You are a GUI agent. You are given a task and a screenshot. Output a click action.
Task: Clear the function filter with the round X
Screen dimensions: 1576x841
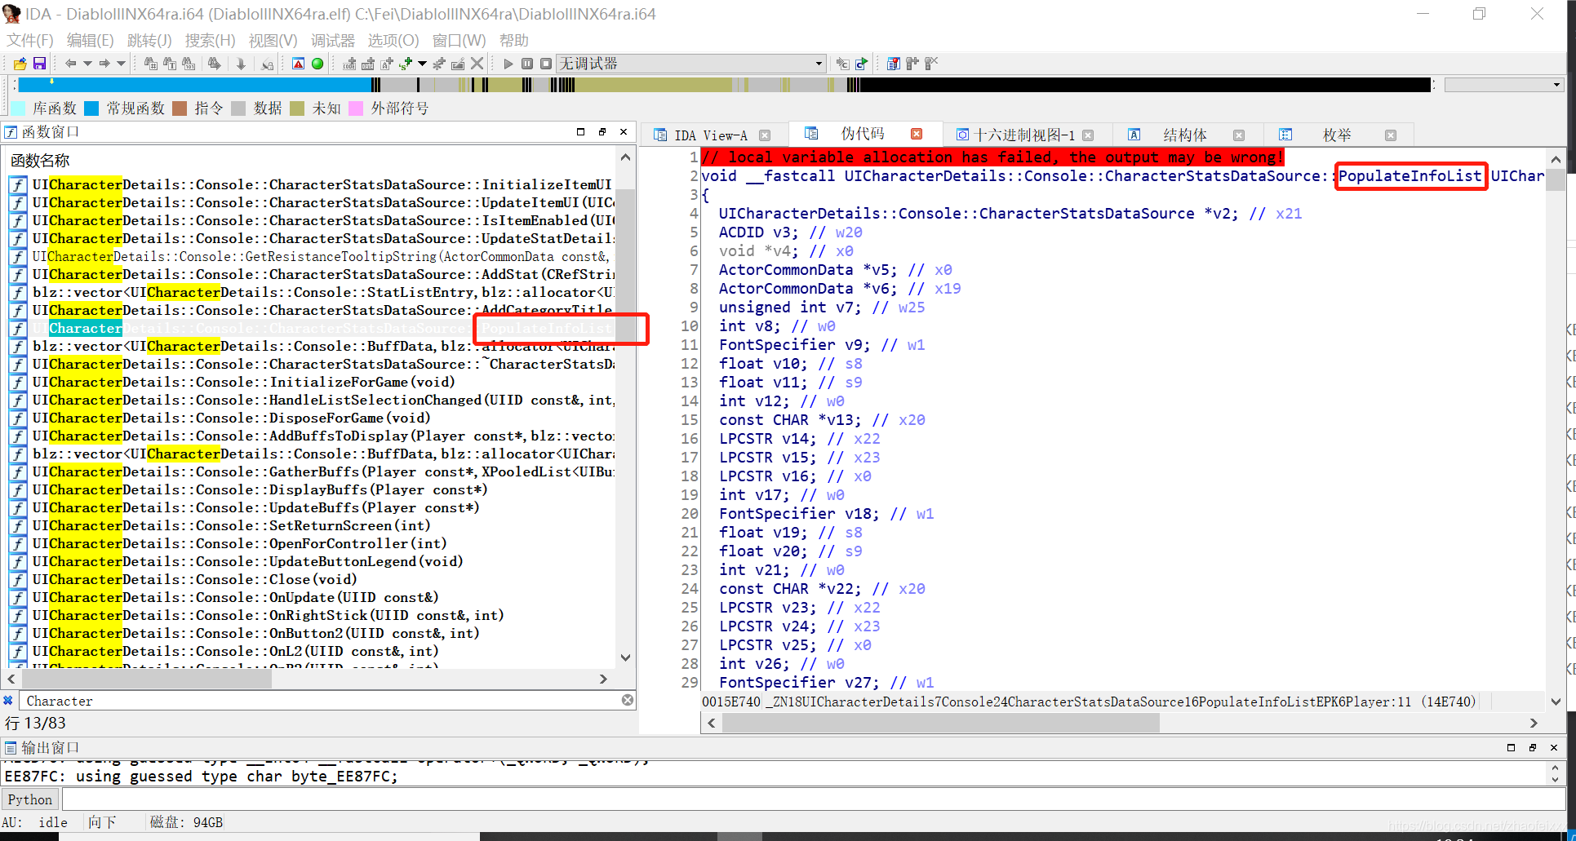628,700
